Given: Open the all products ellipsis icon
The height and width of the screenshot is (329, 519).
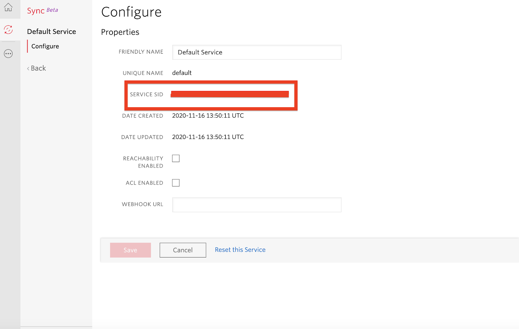Looking at the screenshot, I should [x=8, y=54].
